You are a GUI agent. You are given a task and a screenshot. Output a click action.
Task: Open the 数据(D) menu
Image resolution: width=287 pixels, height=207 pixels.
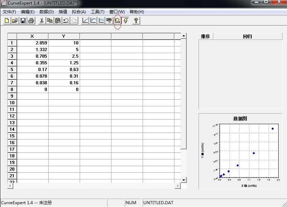click(46, 12)
